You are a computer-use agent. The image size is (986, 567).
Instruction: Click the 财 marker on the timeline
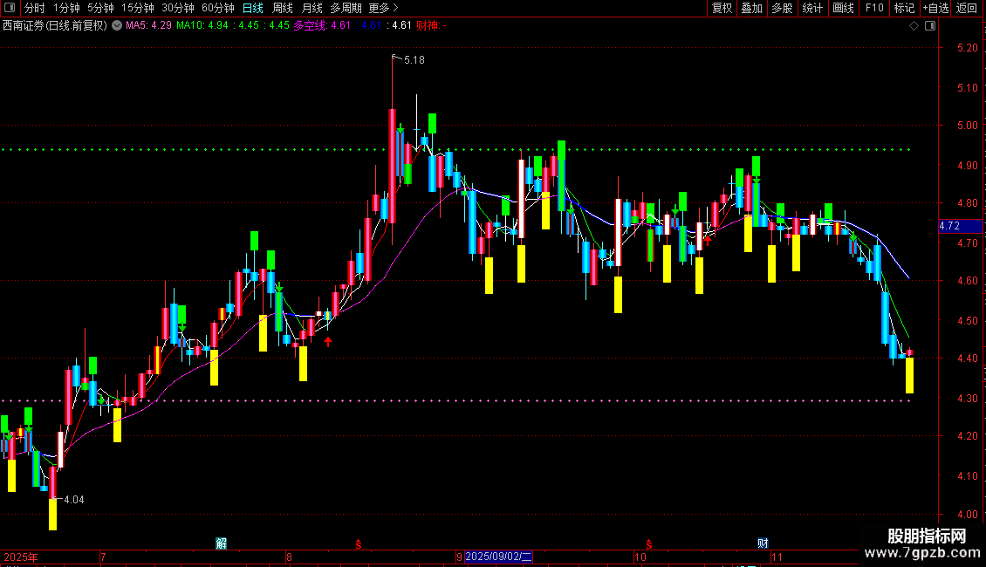[763, 543]
